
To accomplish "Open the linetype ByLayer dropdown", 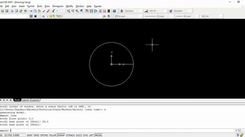I will tap(159, 16).
